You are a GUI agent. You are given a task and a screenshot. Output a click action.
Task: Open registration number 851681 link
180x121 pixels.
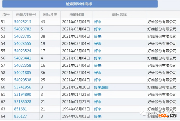tap(20, 109)
